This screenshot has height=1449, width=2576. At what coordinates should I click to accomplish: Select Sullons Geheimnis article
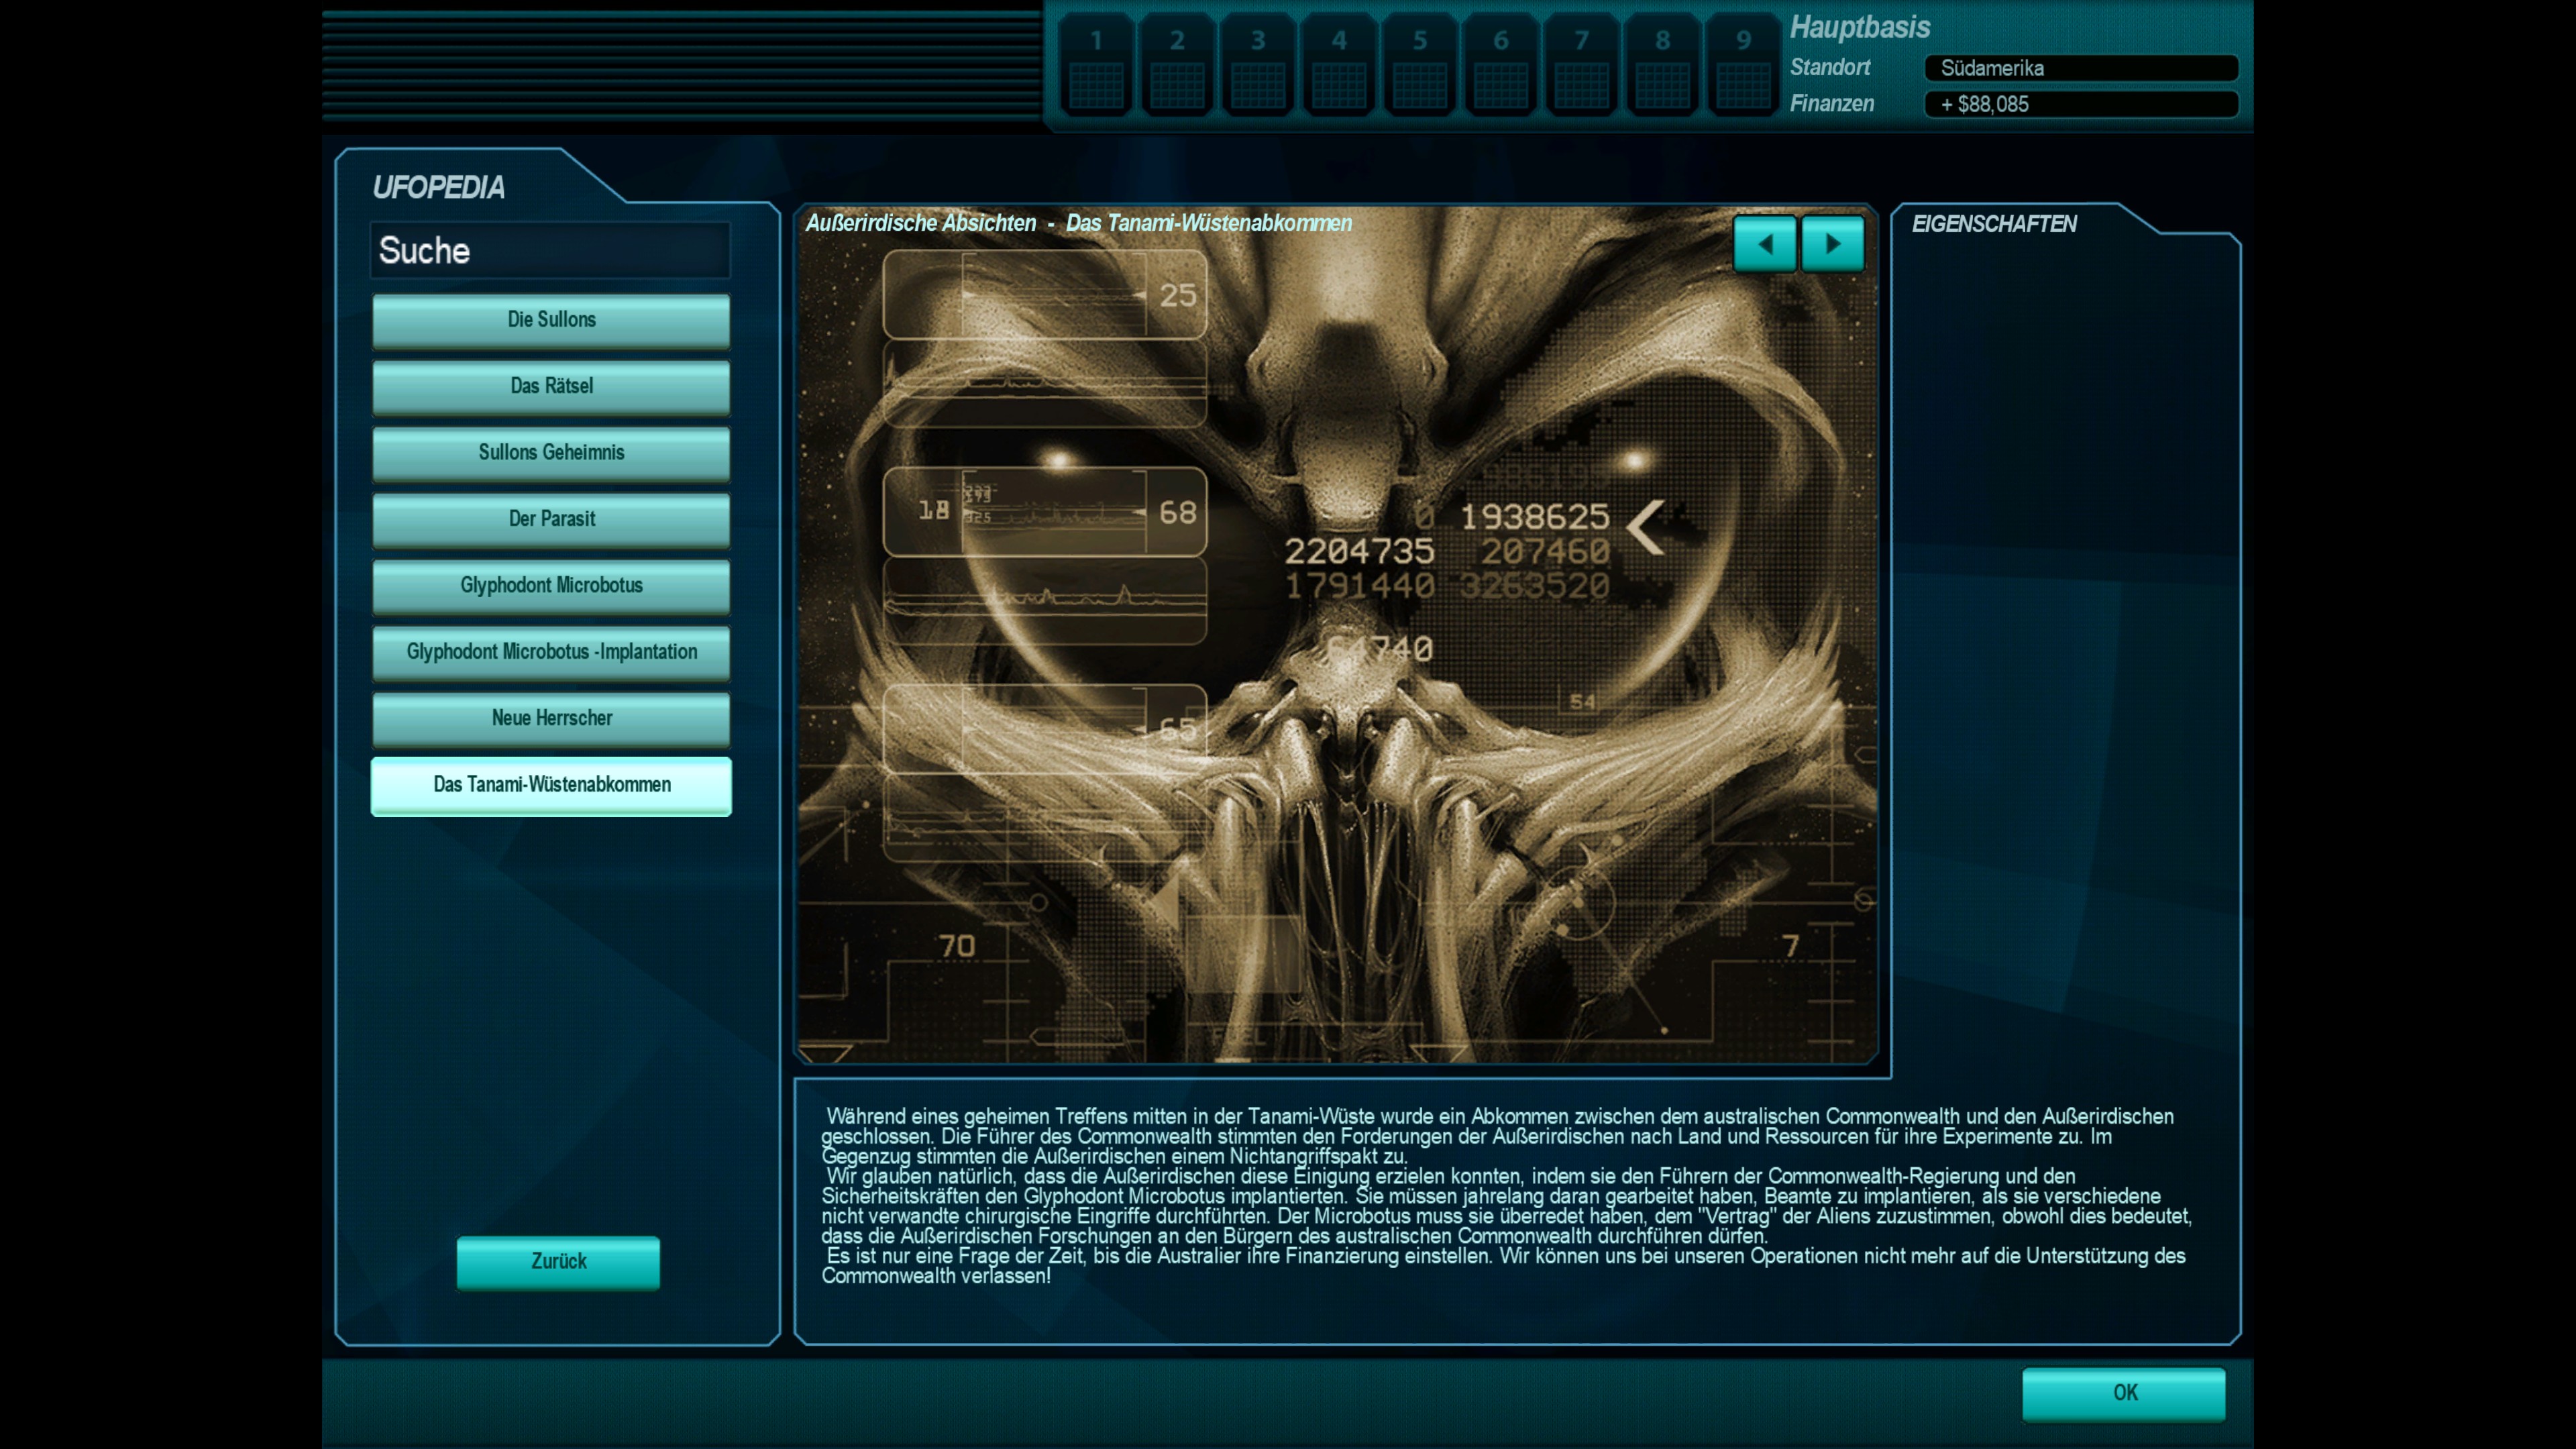coord(551,453)
